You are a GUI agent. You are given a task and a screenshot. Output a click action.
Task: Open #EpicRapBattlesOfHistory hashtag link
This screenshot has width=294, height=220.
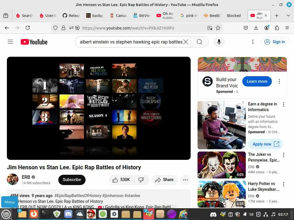click(x=78, y=196)
